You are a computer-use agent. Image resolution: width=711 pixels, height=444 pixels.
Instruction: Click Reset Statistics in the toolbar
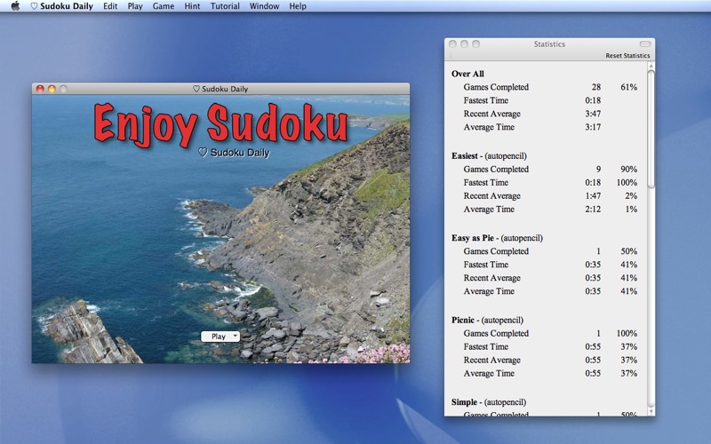[x=627, y=56]
